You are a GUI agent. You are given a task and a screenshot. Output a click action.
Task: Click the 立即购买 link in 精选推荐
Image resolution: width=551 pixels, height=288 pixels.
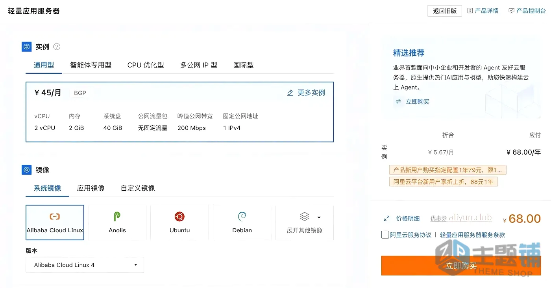[418, 102]
